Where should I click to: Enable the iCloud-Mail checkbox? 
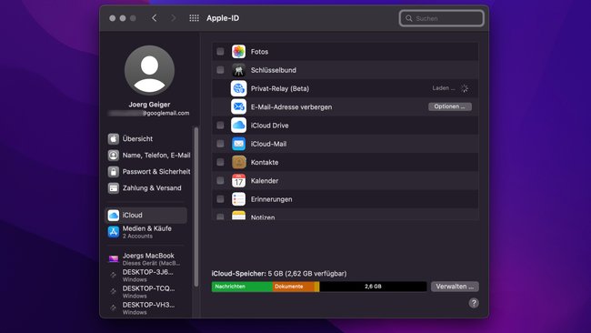tap(221, 144)
